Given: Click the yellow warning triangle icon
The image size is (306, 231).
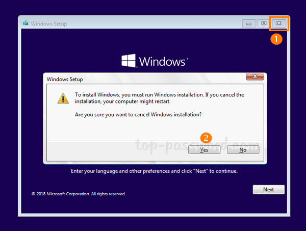Looking at the screenshot, I should pos(62,99).
